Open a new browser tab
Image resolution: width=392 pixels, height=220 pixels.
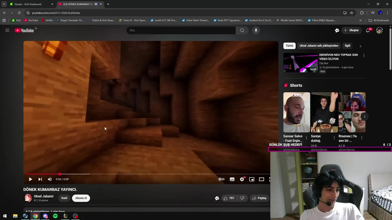108,4
